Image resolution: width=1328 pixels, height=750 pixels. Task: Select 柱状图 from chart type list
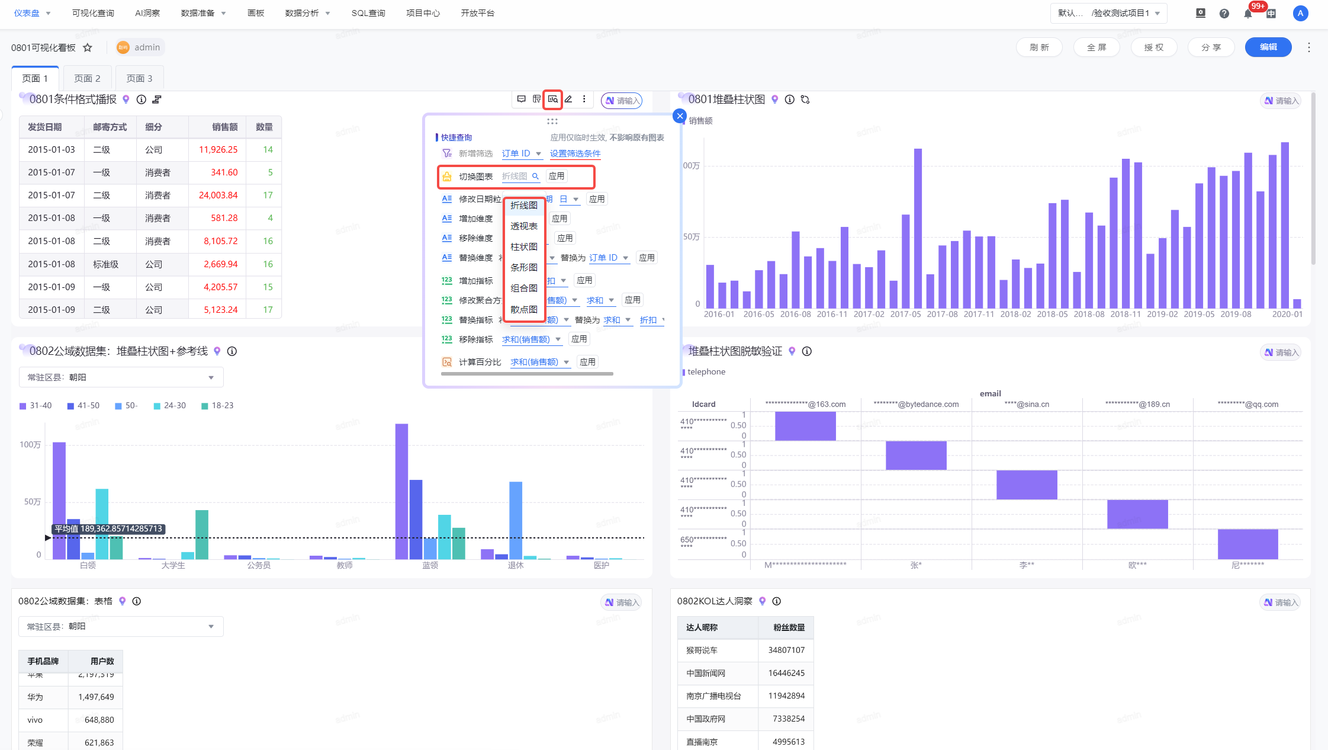524,246
